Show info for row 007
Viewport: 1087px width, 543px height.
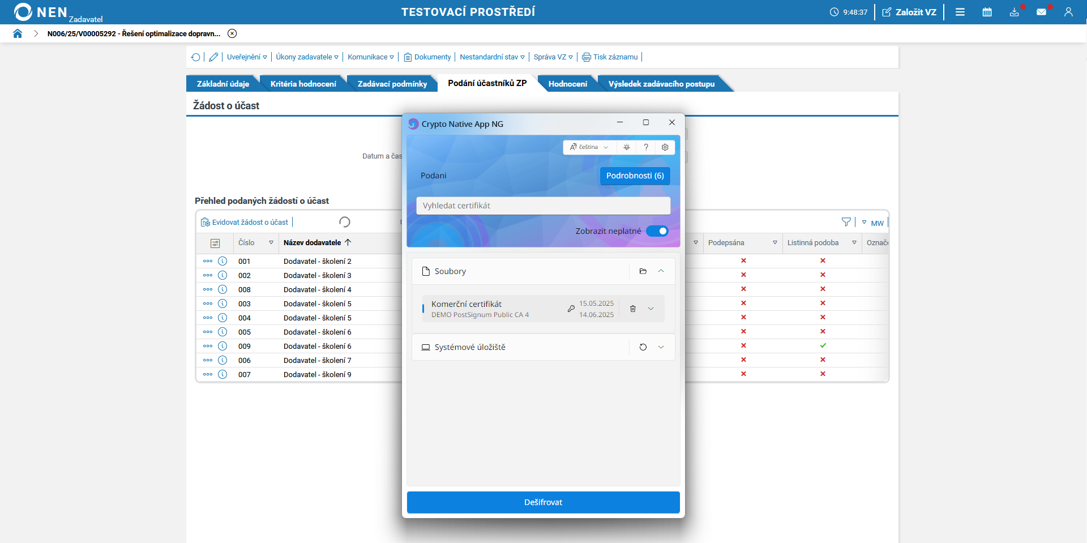pyautogui.click(x=222, y=374)
